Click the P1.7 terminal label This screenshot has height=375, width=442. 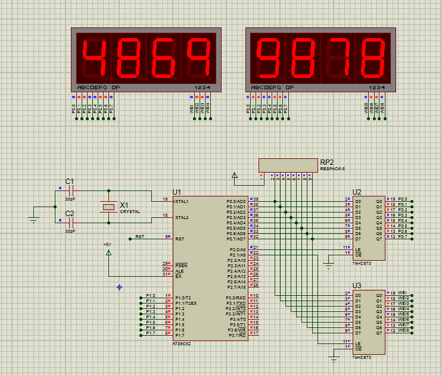pyautogui.click(x=151, y=333)
